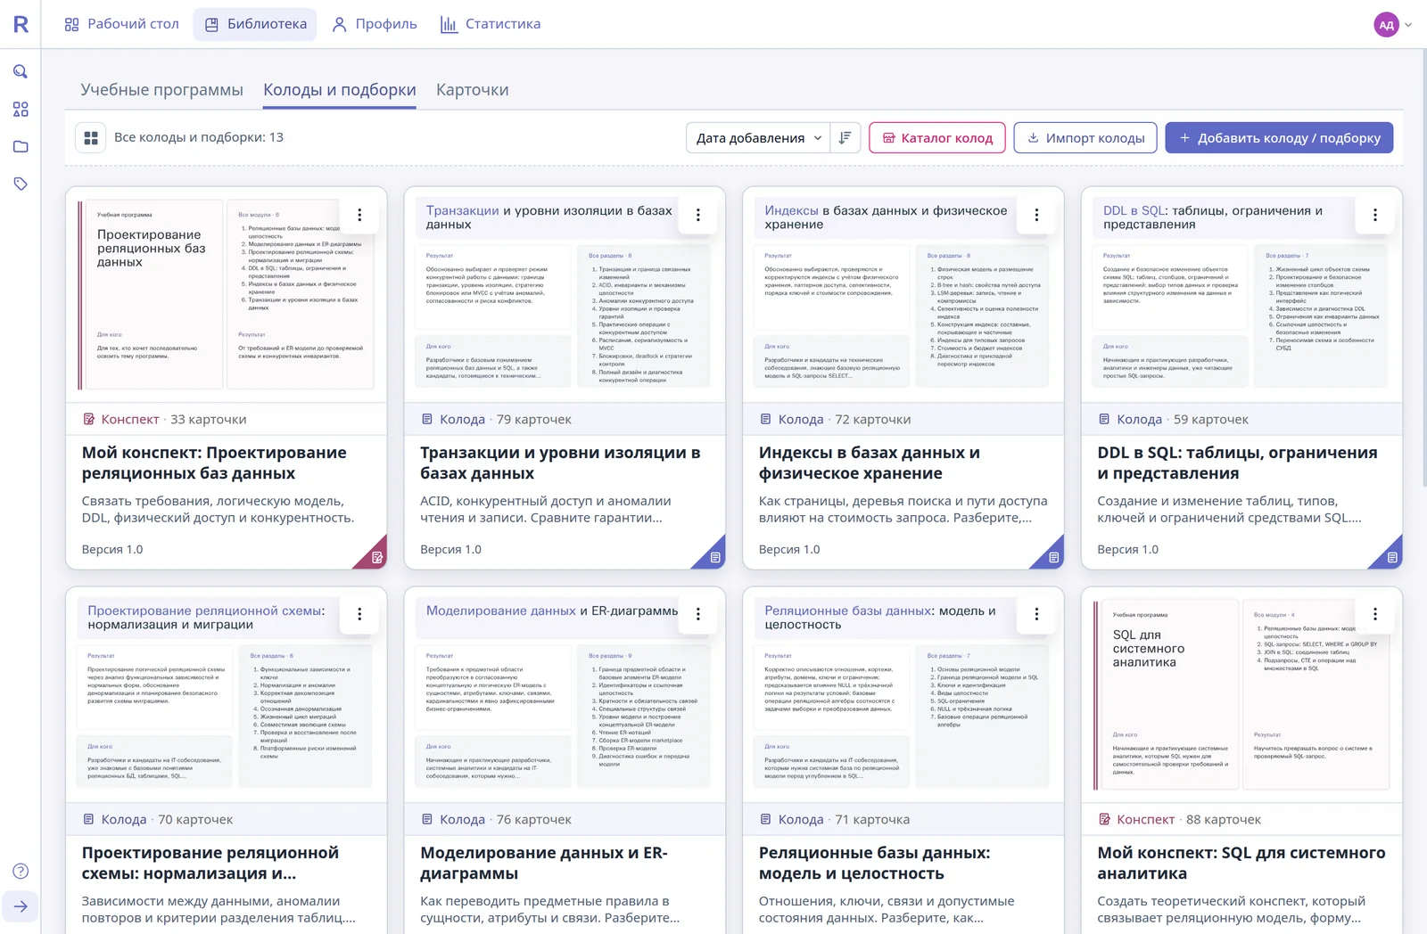Viewport: 1427px width, 934px height.
Task: Open the search icon in left sidebar
Action: coord(21,71)
